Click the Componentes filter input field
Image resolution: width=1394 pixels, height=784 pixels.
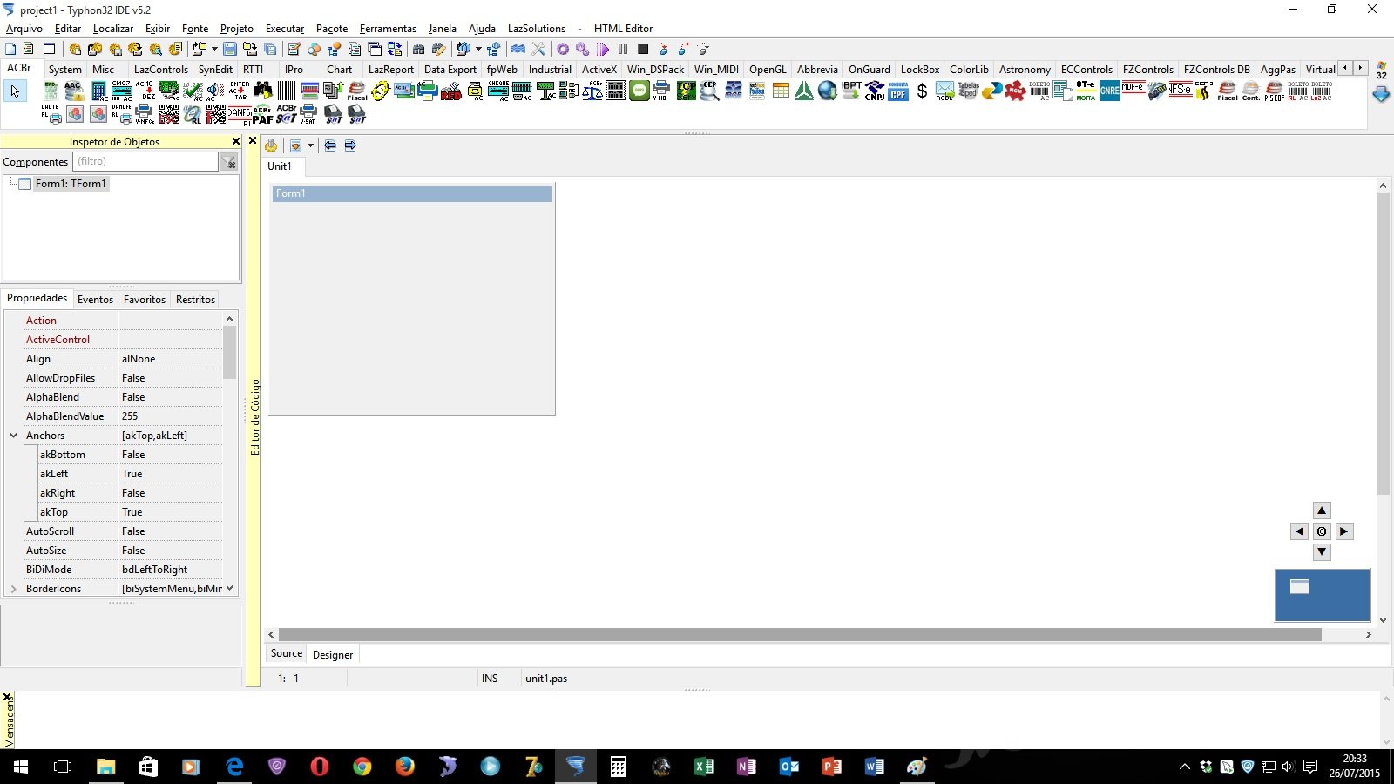145,161
